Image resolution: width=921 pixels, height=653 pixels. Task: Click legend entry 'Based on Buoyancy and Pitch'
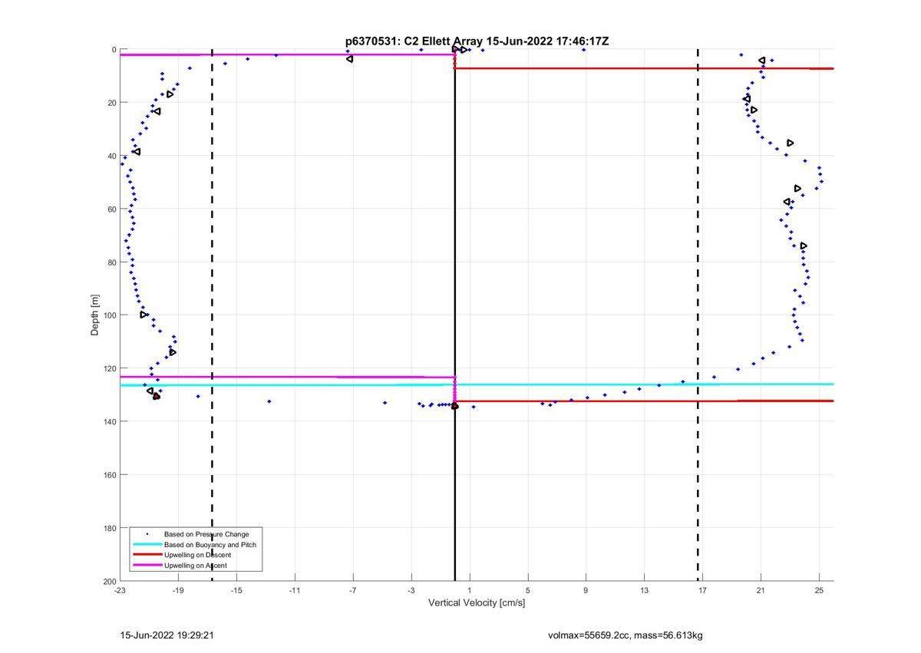210,544
